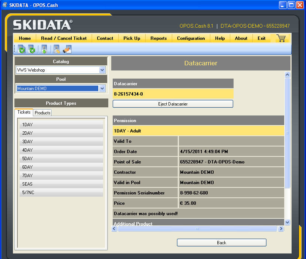
Task: Click the hand holding card icon
Action: point(67,49)
